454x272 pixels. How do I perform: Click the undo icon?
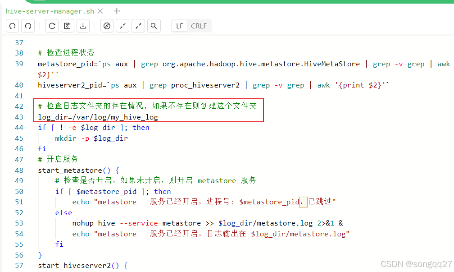pyautogui.click(x=12, y=26)
